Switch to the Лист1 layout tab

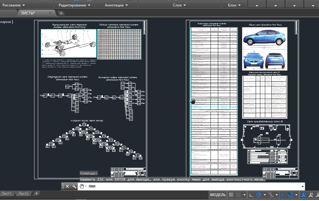6,193
